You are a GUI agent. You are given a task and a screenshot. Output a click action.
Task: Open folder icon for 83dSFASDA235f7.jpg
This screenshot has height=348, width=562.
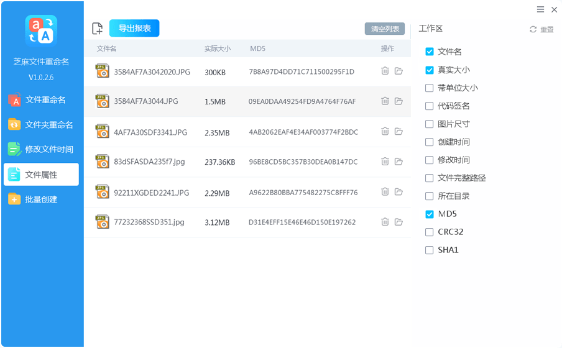(x=398, y=162)
